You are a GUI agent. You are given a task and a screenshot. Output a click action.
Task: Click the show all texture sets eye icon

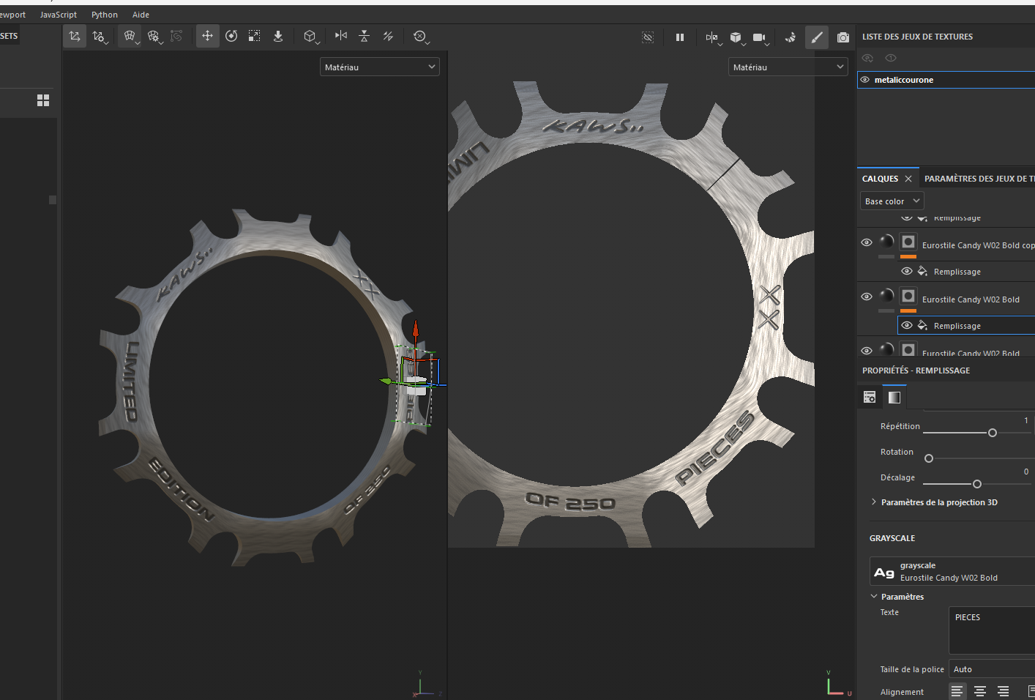(867, 58)
